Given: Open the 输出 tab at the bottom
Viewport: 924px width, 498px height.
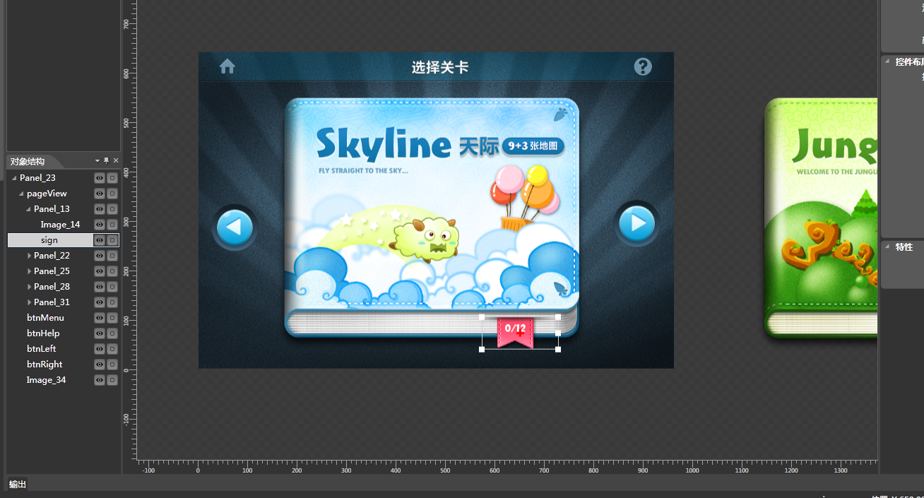Looking at the screenshot, I should point(17,485).
